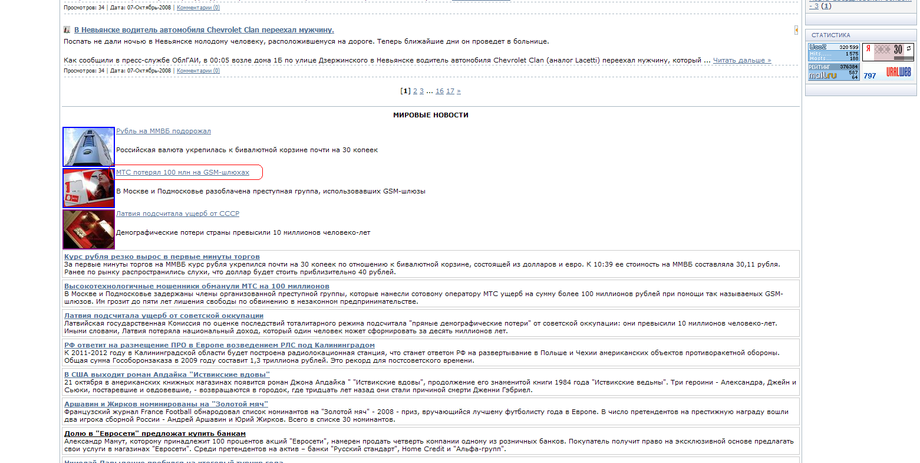This screenshot has width=920, height=463.
Task: Go to page 3 of the news
Action: click(421, 91)
